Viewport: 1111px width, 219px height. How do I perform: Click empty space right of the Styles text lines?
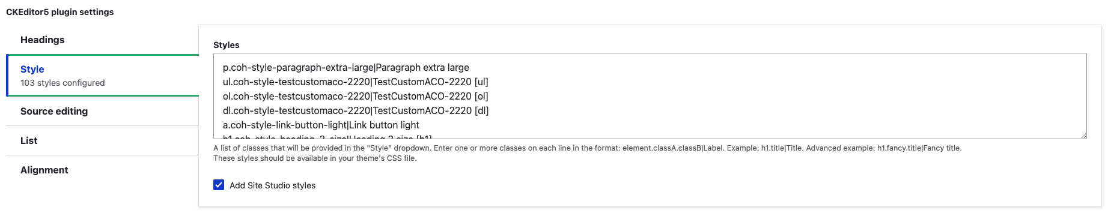[781, 96]
